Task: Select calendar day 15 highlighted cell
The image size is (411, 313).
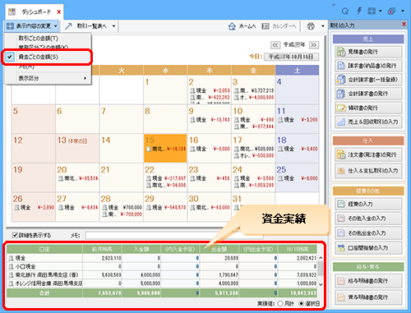Action: [x=165, y=148]
